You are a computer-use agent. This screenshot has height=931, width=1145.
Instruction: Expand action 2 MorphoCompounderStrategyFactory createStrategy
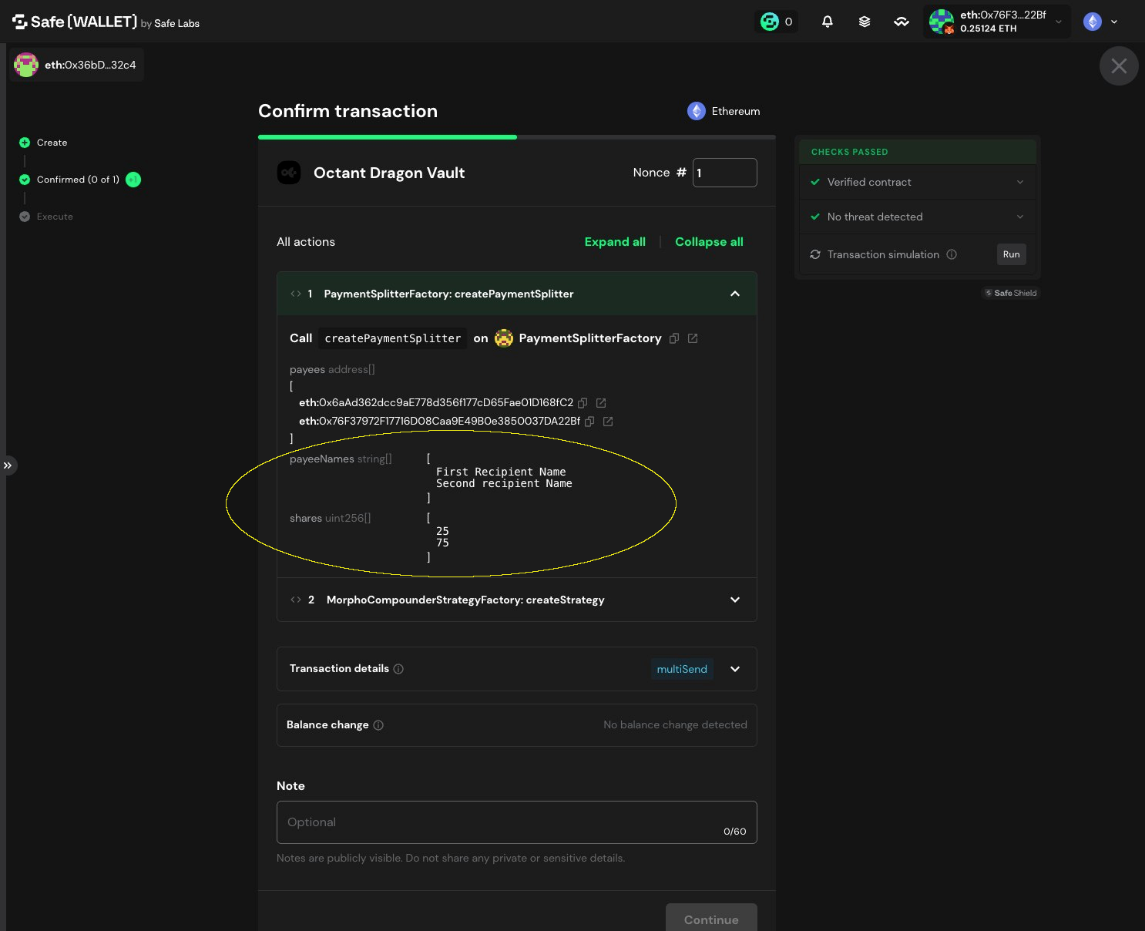click(x=517, y=600)
